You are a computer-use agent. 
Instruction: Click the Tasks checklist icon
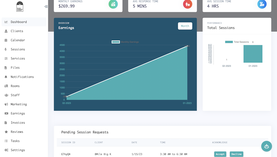(6, 141)
